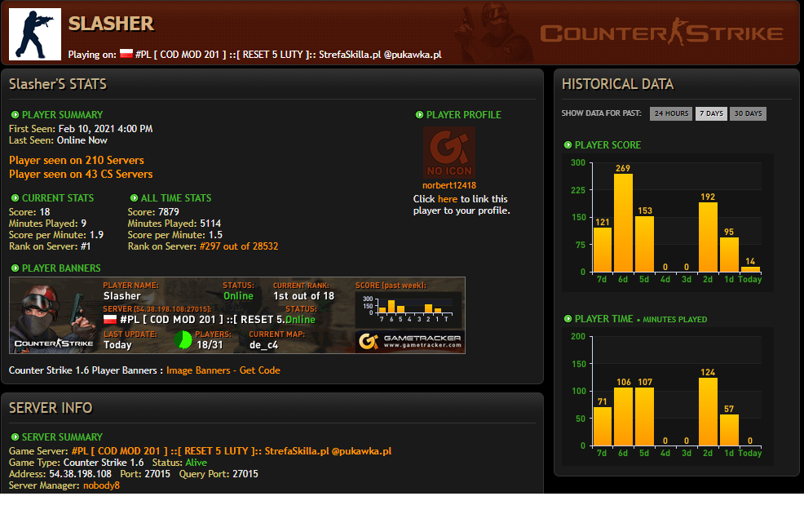Click the '1st out of 18' rank text

pyautogui.click(x=303, y=296)
